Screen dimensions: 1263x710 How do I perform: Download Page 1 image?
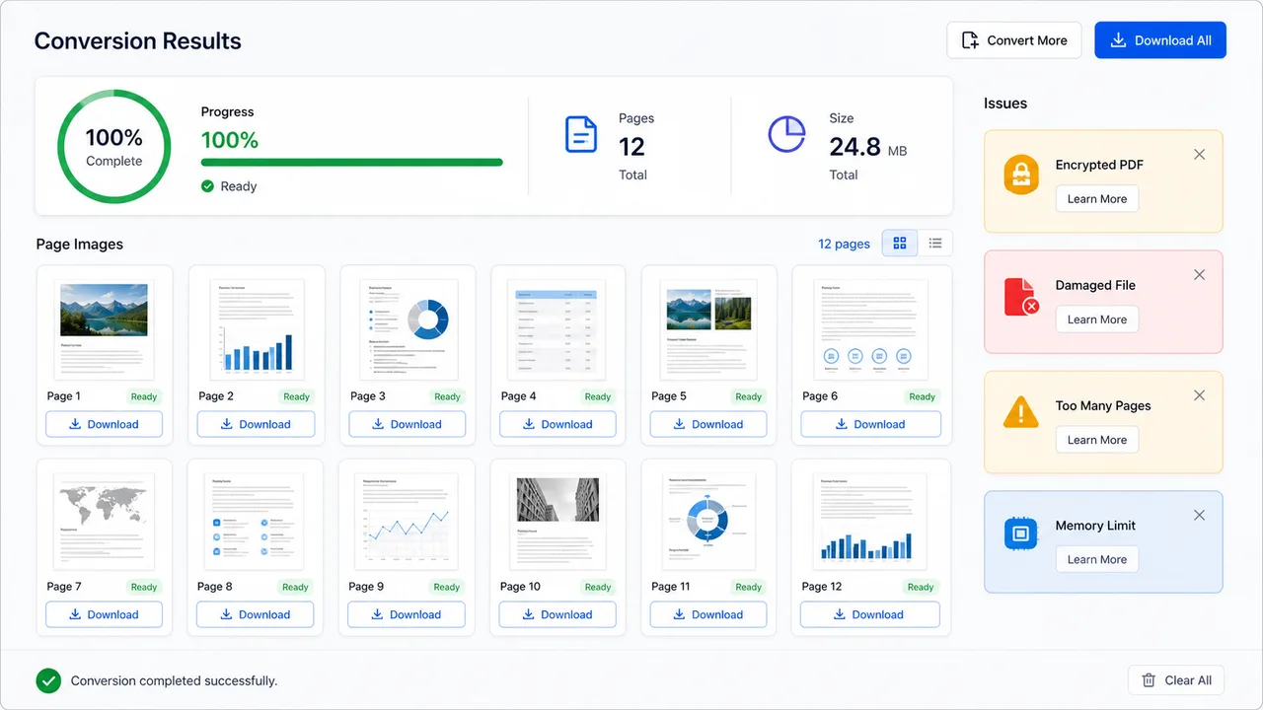coord(104,425)
